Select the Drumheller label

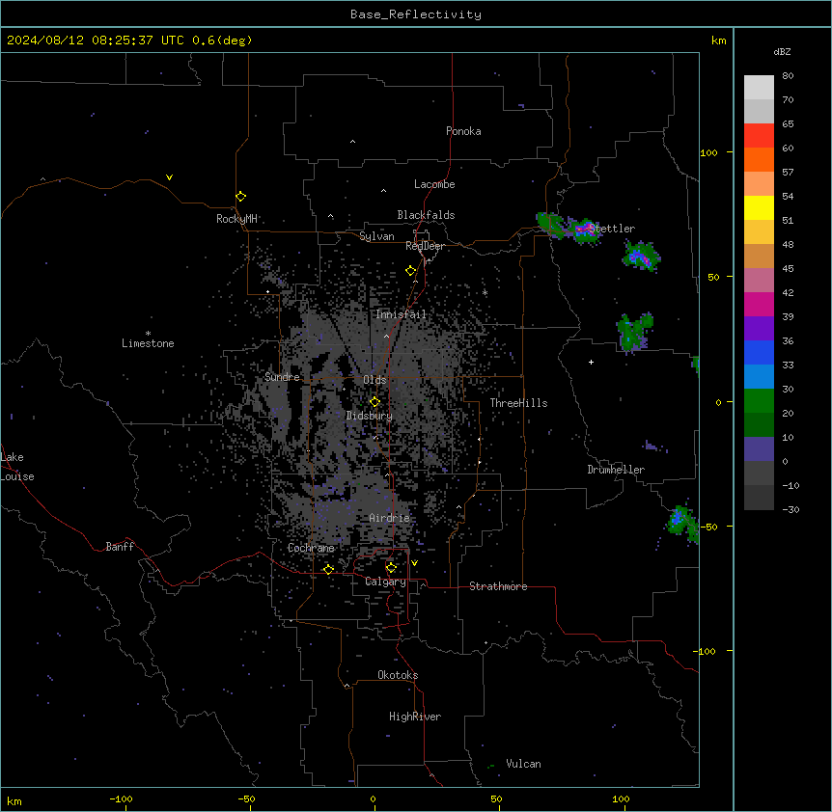[616, 470]
